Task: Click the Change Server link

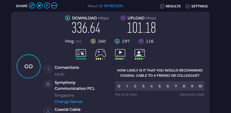Action: pos(69,102)
